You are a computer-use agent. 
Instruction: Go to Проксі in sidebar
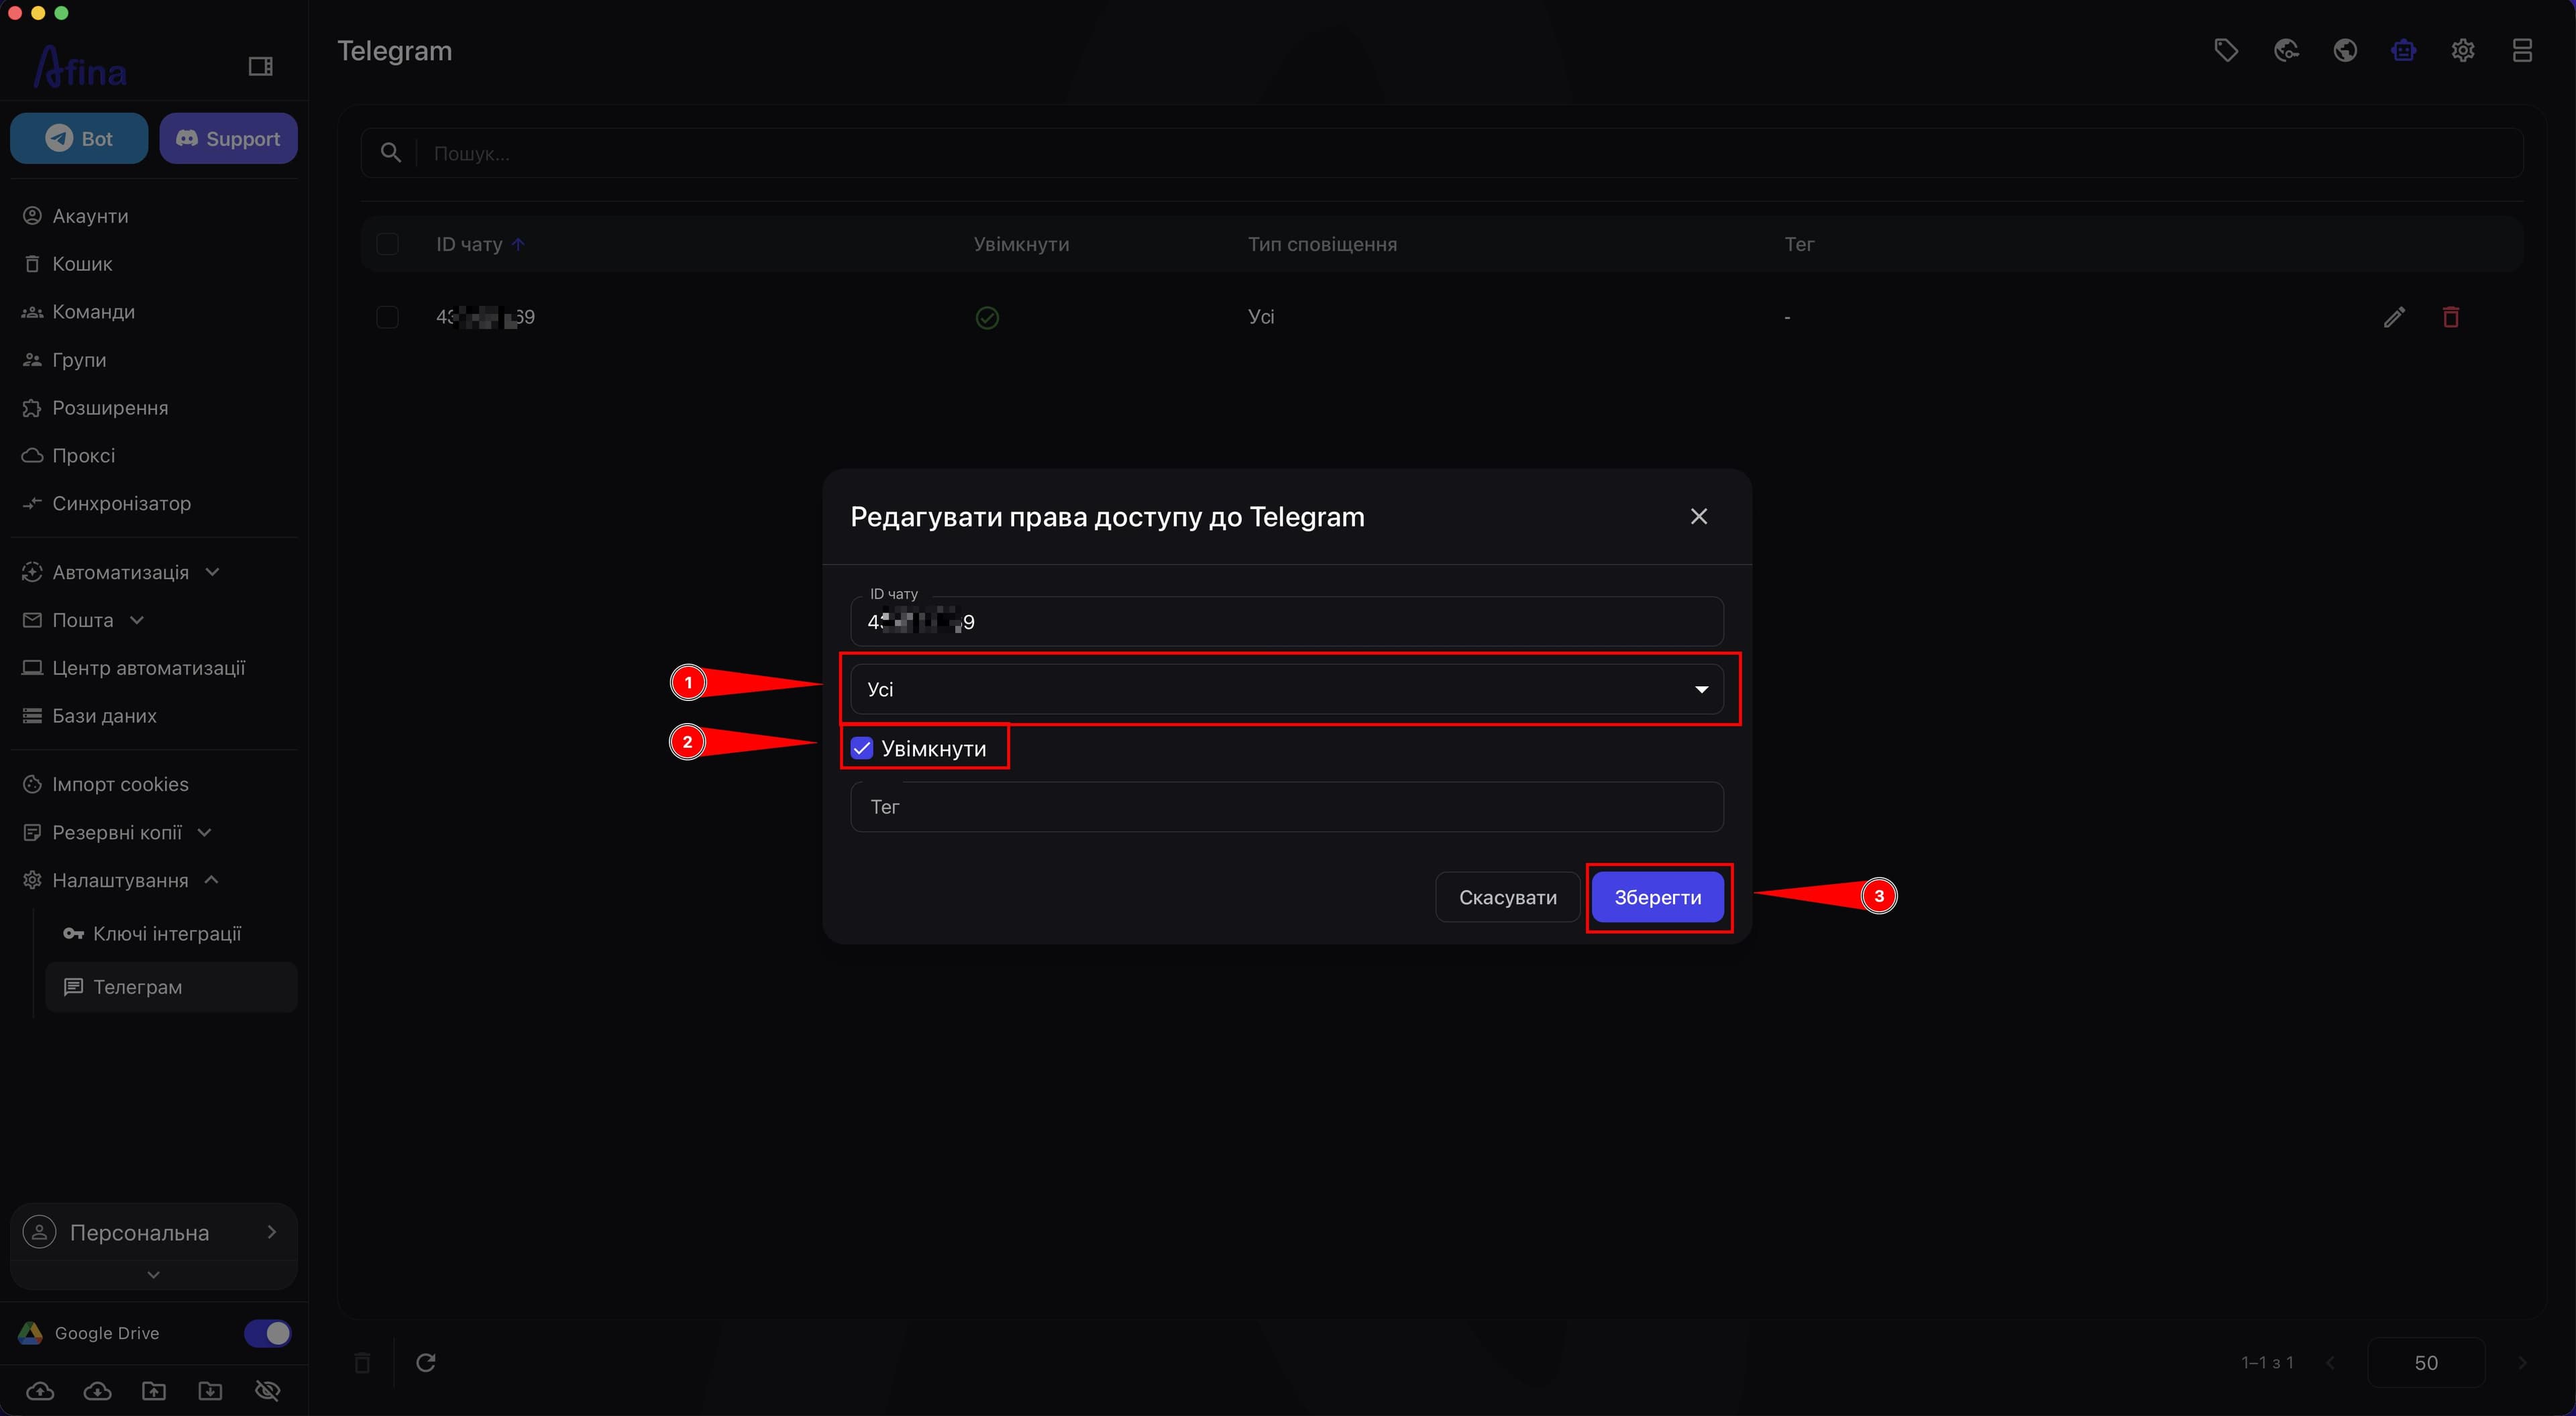click(84, 455)
